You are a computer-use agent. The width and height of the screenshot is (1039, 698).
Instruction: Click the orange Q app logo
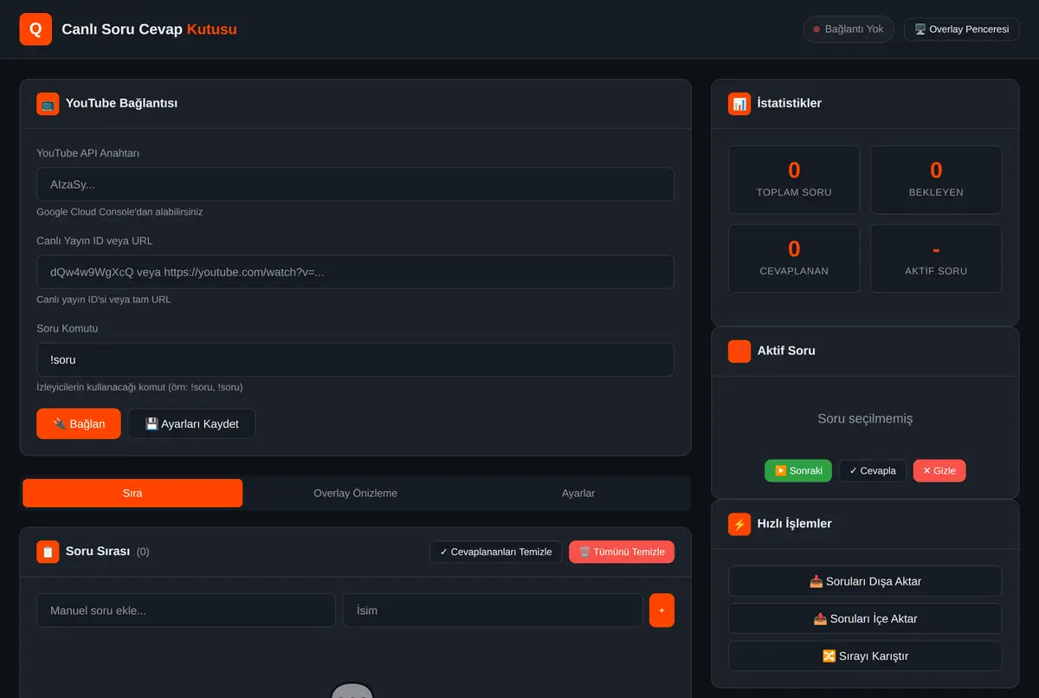pos(35,29)
